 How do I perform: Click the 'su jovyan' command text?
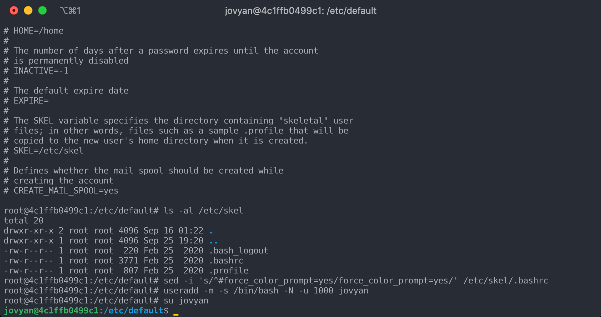click(x=186, y=301)
